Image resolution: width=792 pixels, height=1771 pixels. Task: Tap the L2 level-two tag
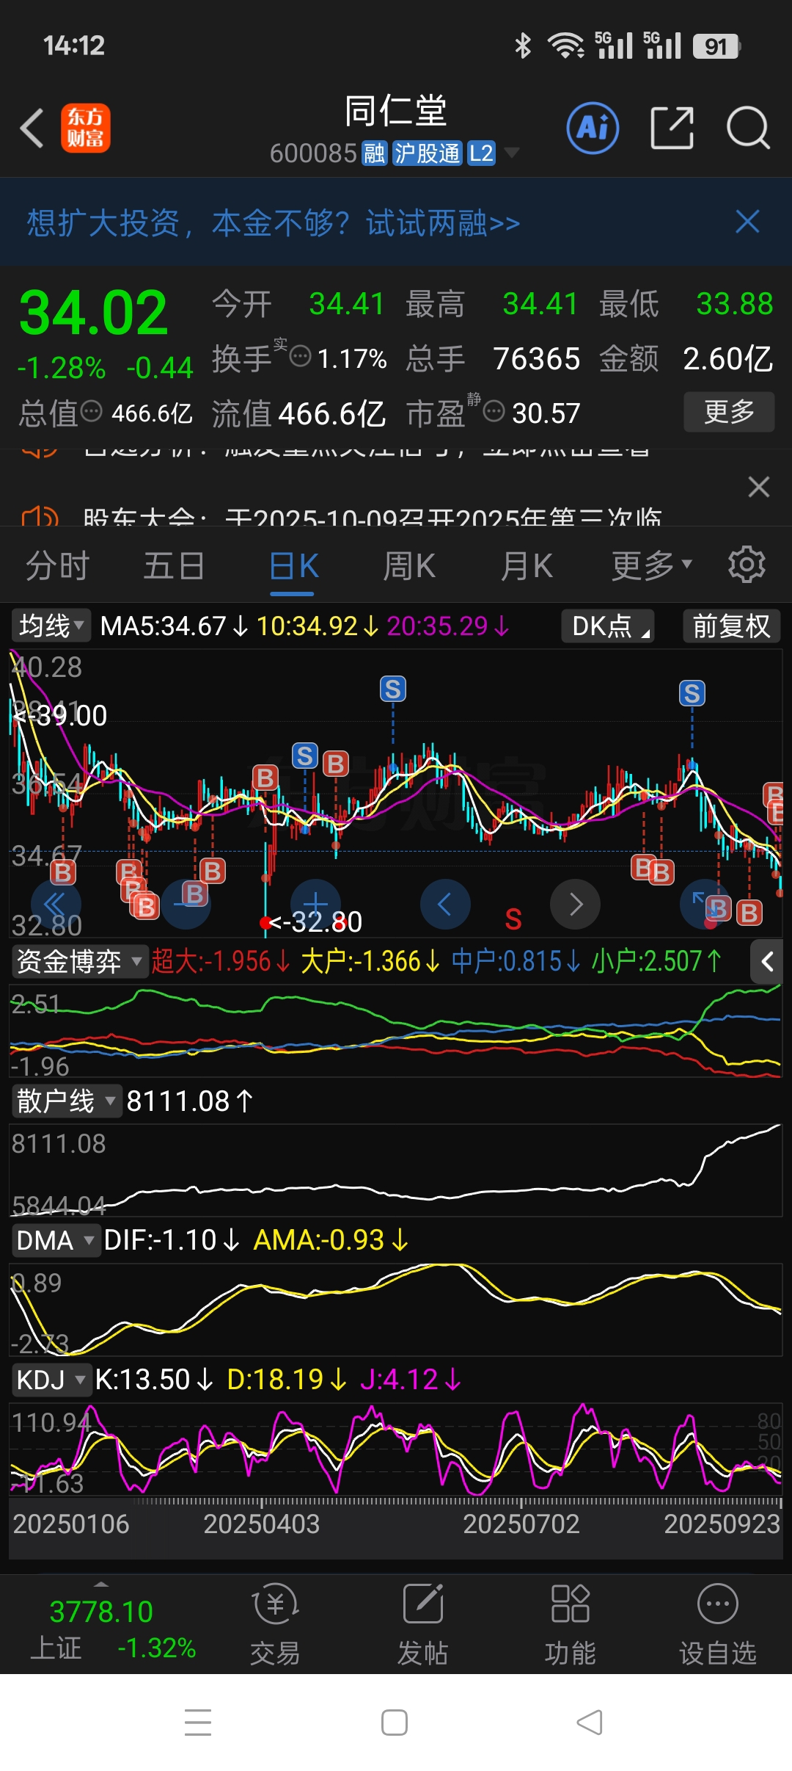click(481, 153)
